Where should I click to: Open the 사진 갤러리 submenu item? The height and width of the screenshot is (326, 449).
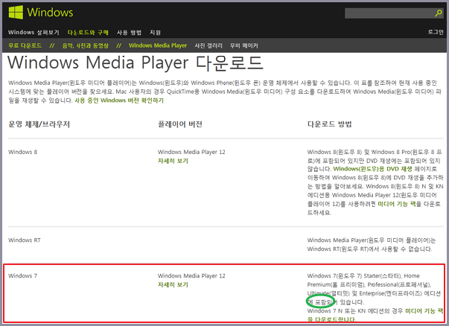tap(208, 45)
